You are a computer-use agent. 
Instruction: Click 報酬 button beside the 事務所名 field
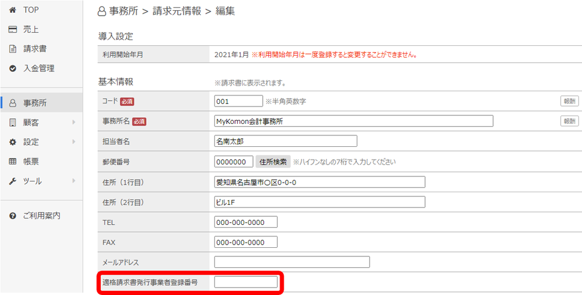click(569, 122)
